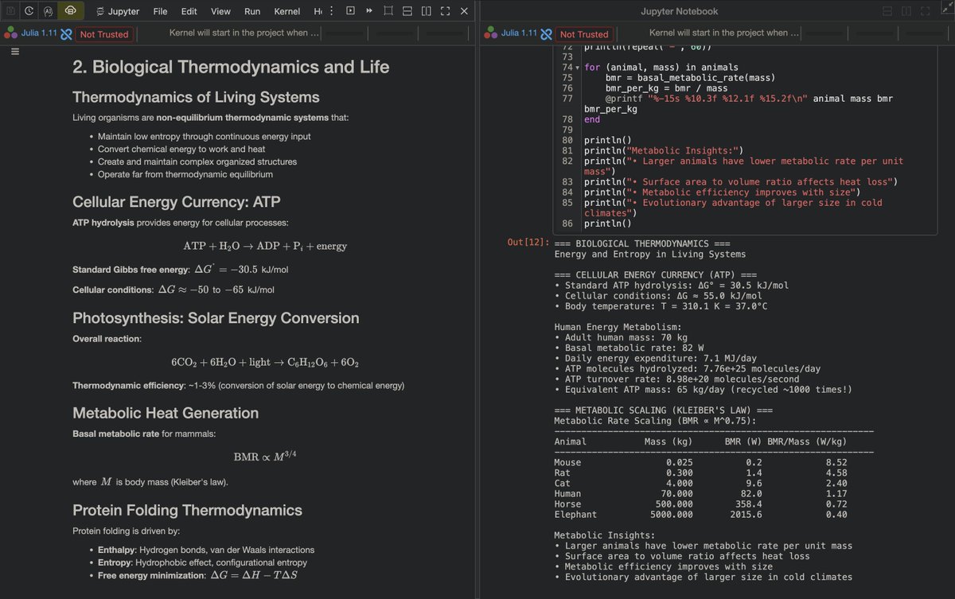Click the photosynthesis reaction equation
The image size is (955, 599).
tap(265, 362)
